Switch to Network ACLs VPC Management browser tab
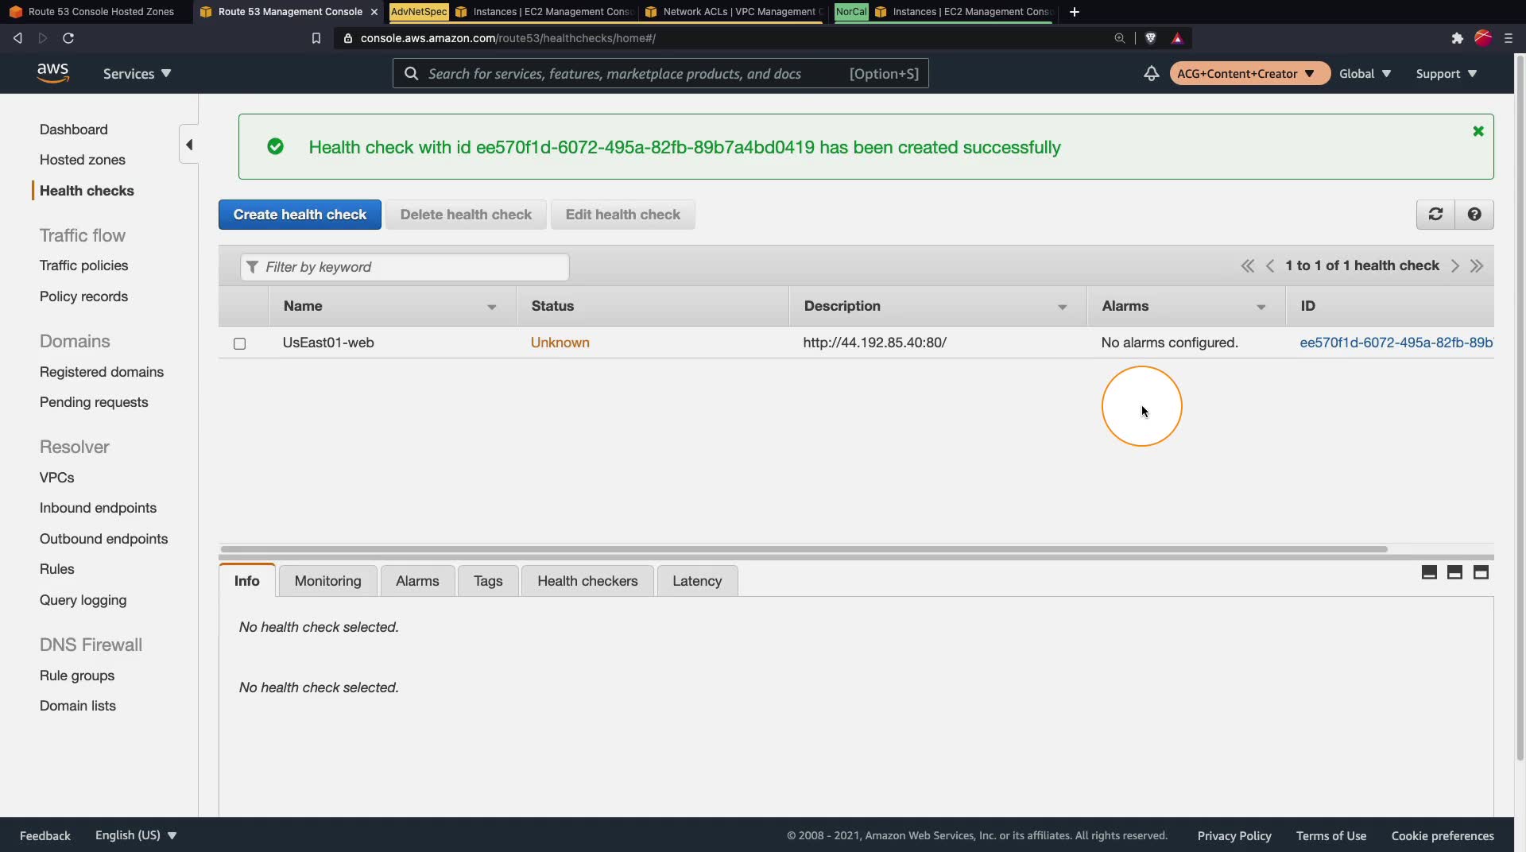The image size is (1526, 852). pyautogui.click(x=733, y=12)
